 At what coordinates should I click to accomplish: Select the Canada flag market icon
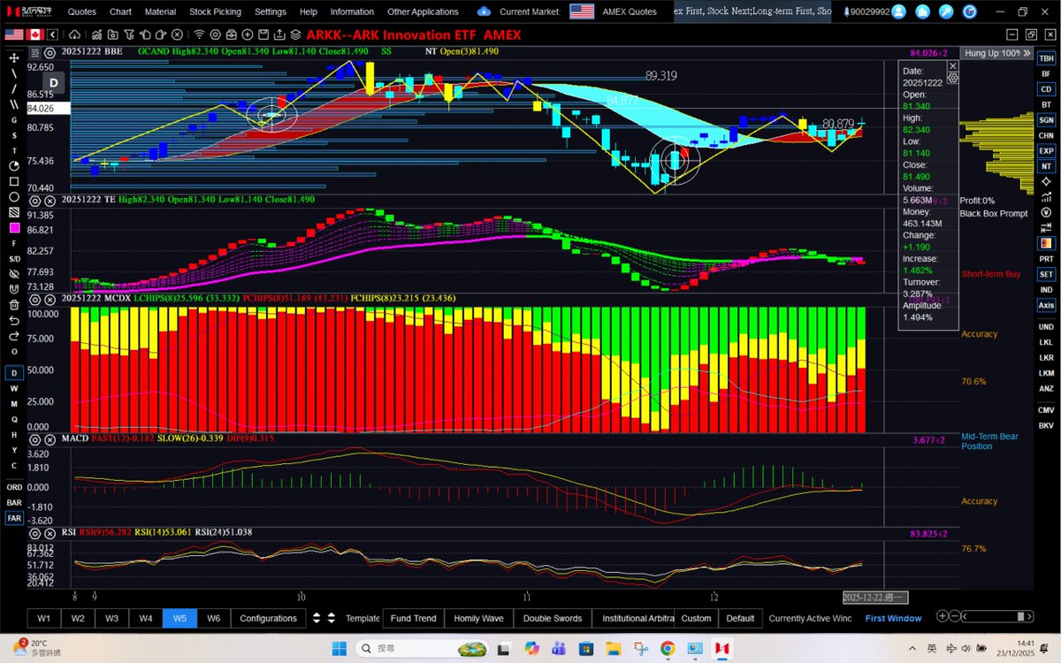35,35
